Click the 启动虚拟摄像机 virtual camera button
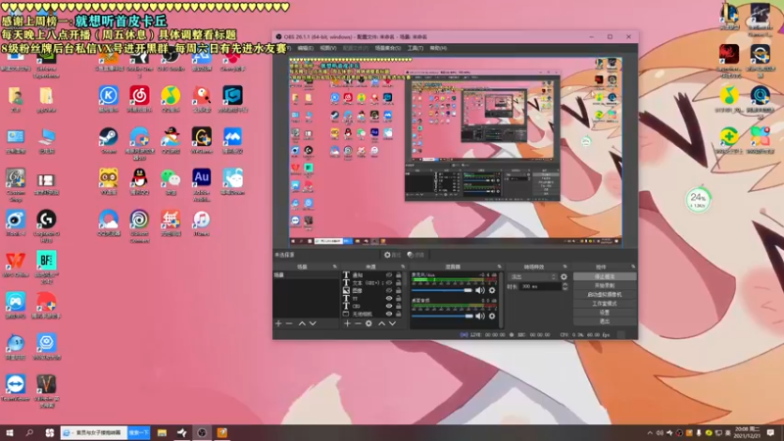The height and width of the screenshot is (441, 784). pyautogui.click(x=605, y=295)
